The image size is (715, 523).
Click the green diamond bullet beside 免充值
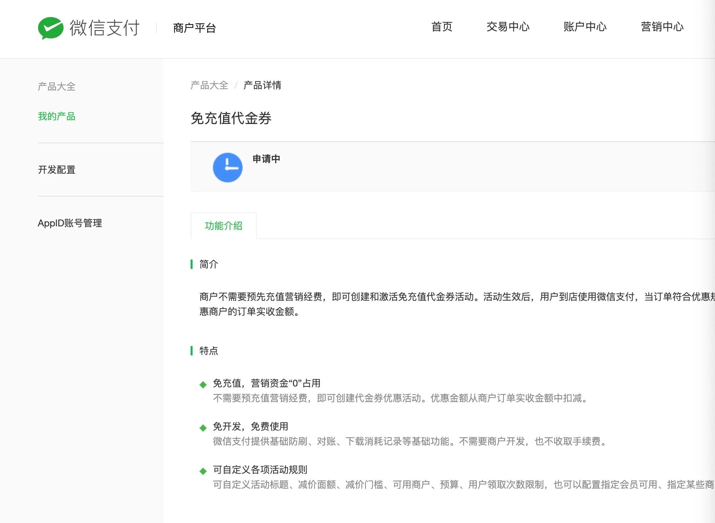coord(203,384)
